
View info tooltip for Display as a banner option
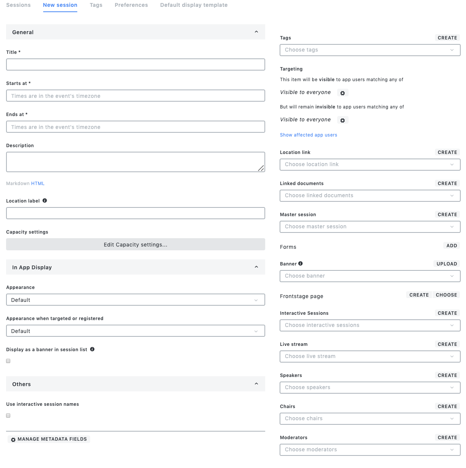(92, 349)
